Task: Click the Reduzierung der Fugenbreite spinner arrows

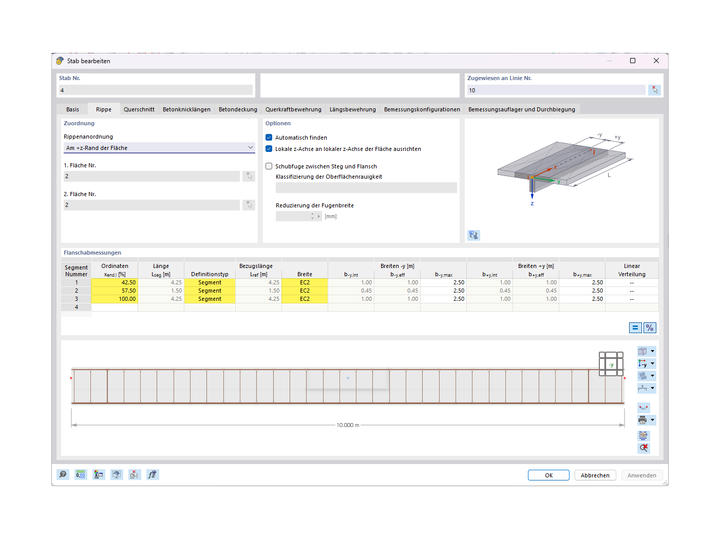Action: [x=312, y=216]
